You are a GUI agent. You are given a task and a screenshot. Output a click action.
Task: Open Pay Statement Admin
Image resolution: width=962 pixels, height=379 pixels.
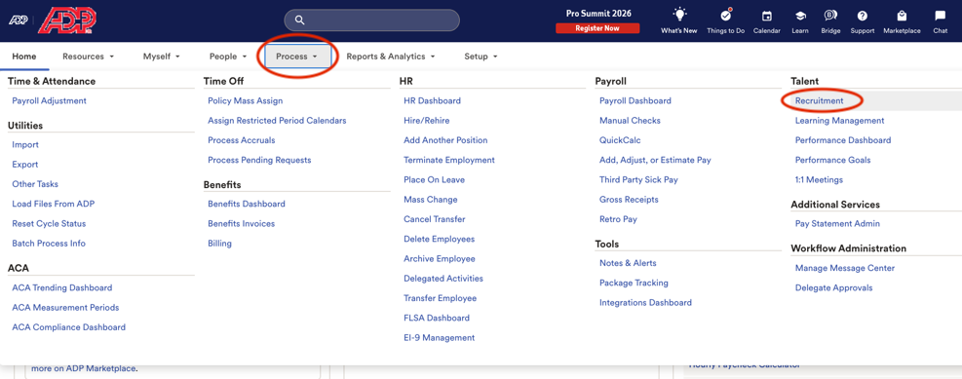(837, 224)
